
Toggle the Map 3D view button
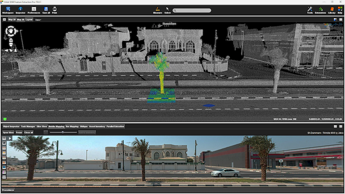click(x=20, y=19)
